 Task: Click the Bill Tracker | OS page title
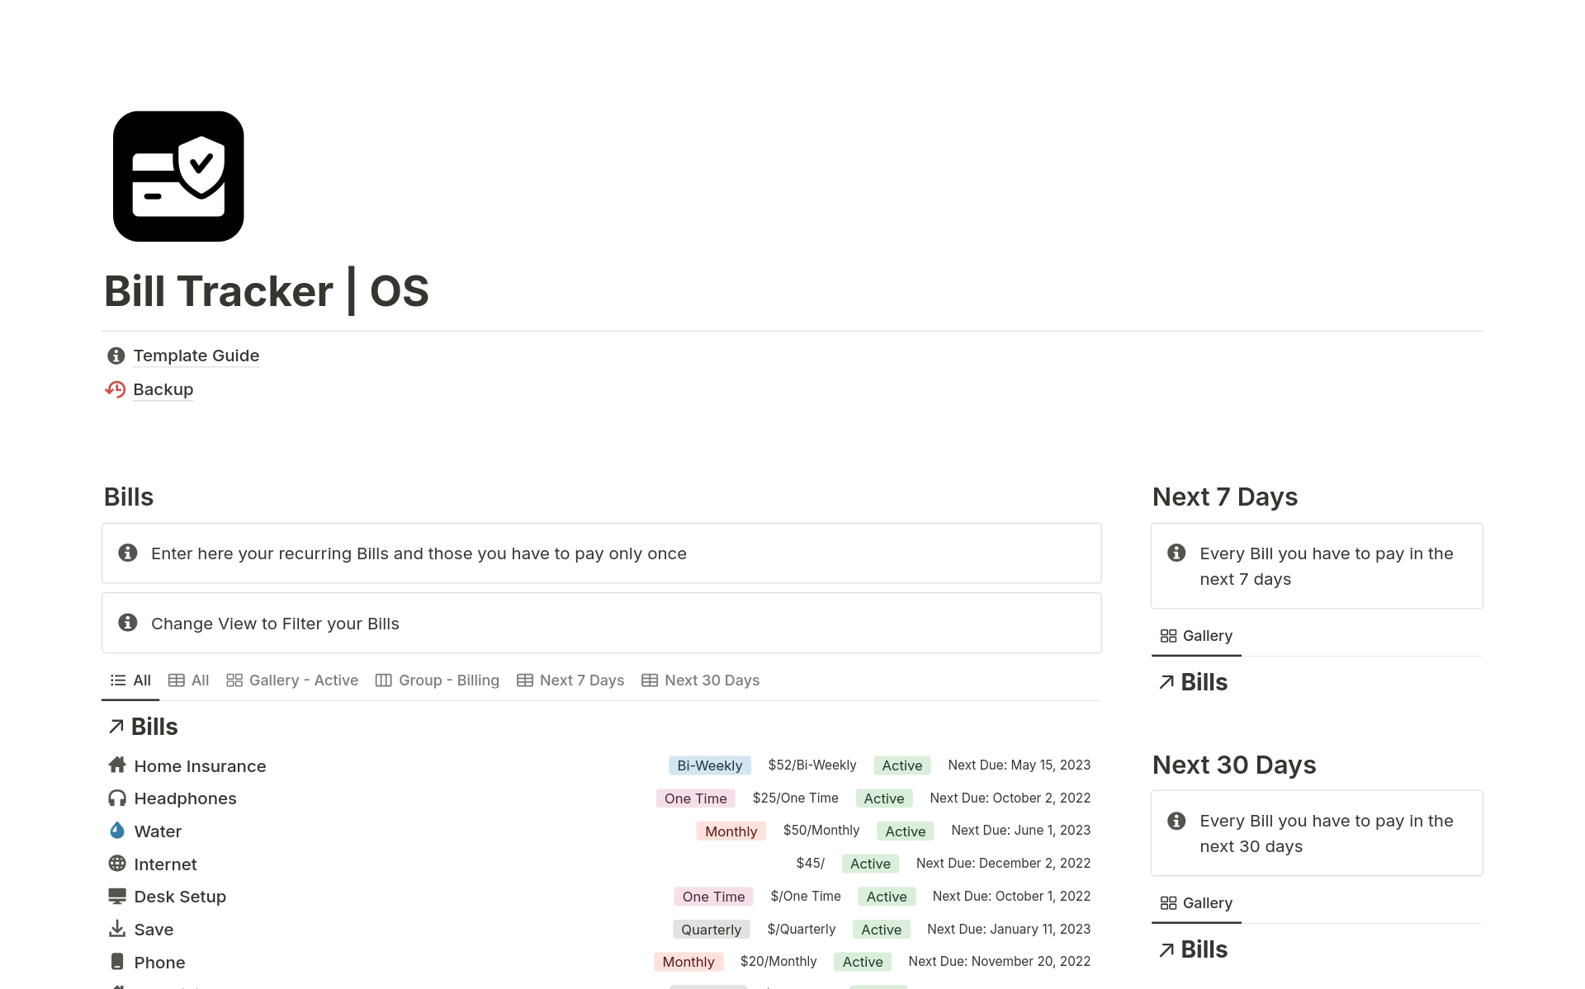pos(267,291)
